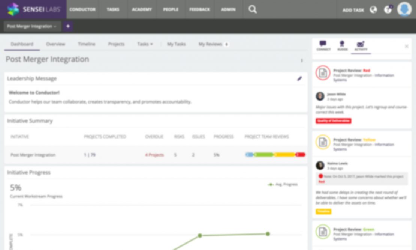The image size is (416, 250).
Task: Open the search magnifier icon
Action: (x=252, y=9)
